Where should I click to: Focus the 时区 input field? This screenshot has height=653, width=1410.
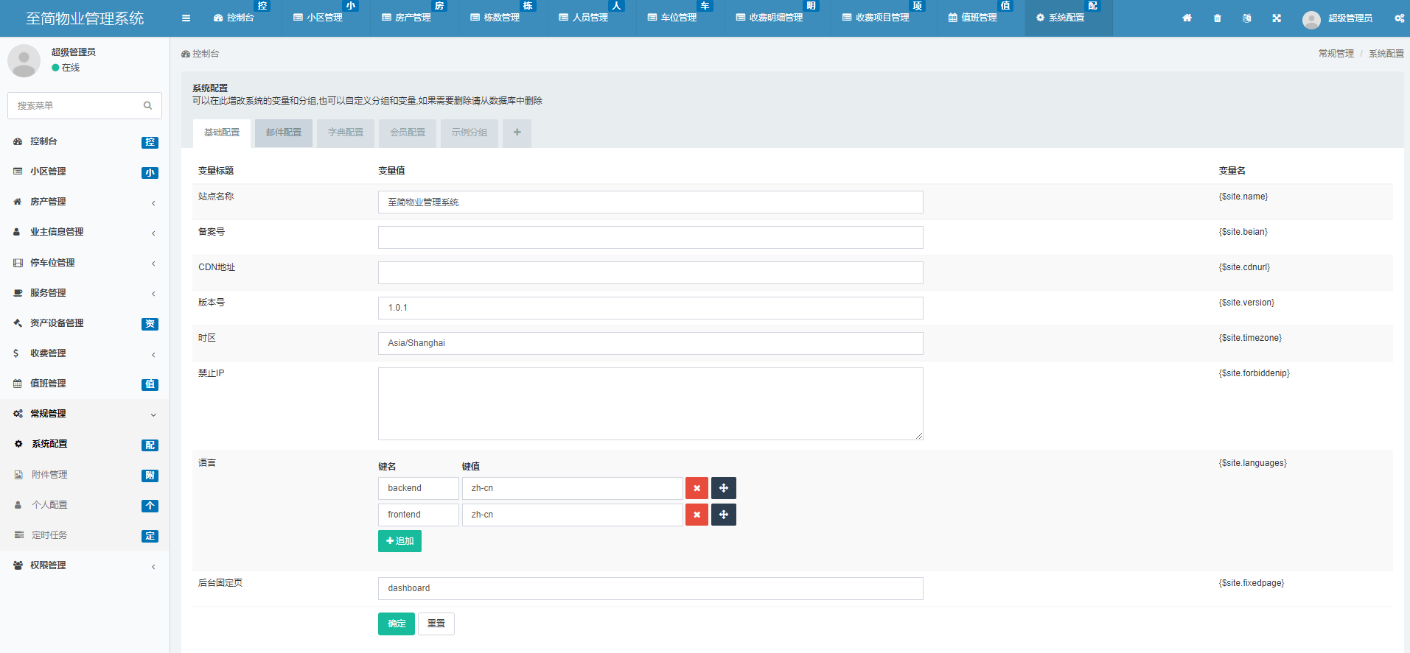click(650, 344)
